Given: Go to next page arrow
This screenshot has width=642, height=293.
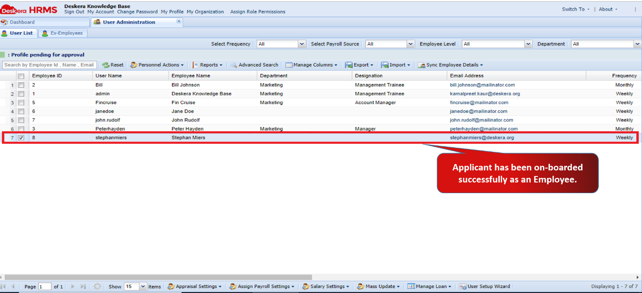Looking at the screenshot, I should (x=73, y=286).
